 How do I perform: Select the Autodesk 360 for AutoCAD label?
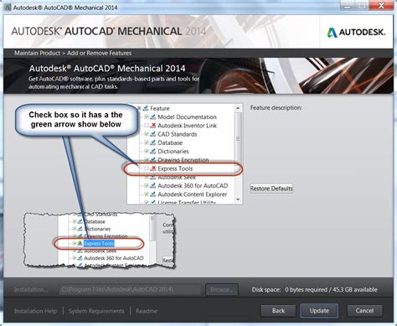pos(193,186)
